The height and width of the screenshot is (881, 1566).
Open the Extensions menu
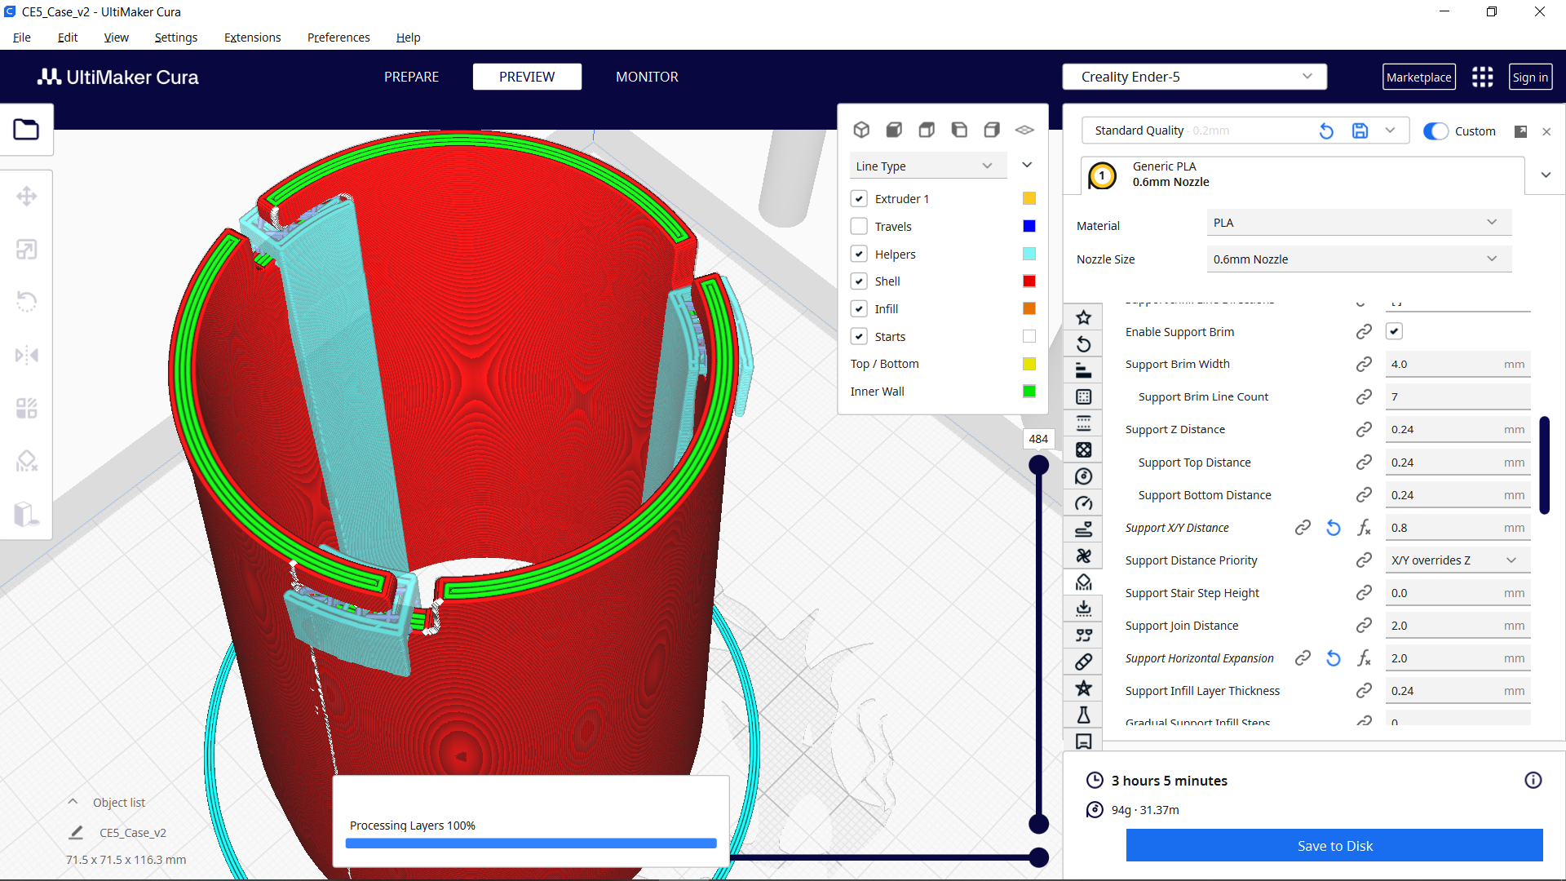pos(252,38)
